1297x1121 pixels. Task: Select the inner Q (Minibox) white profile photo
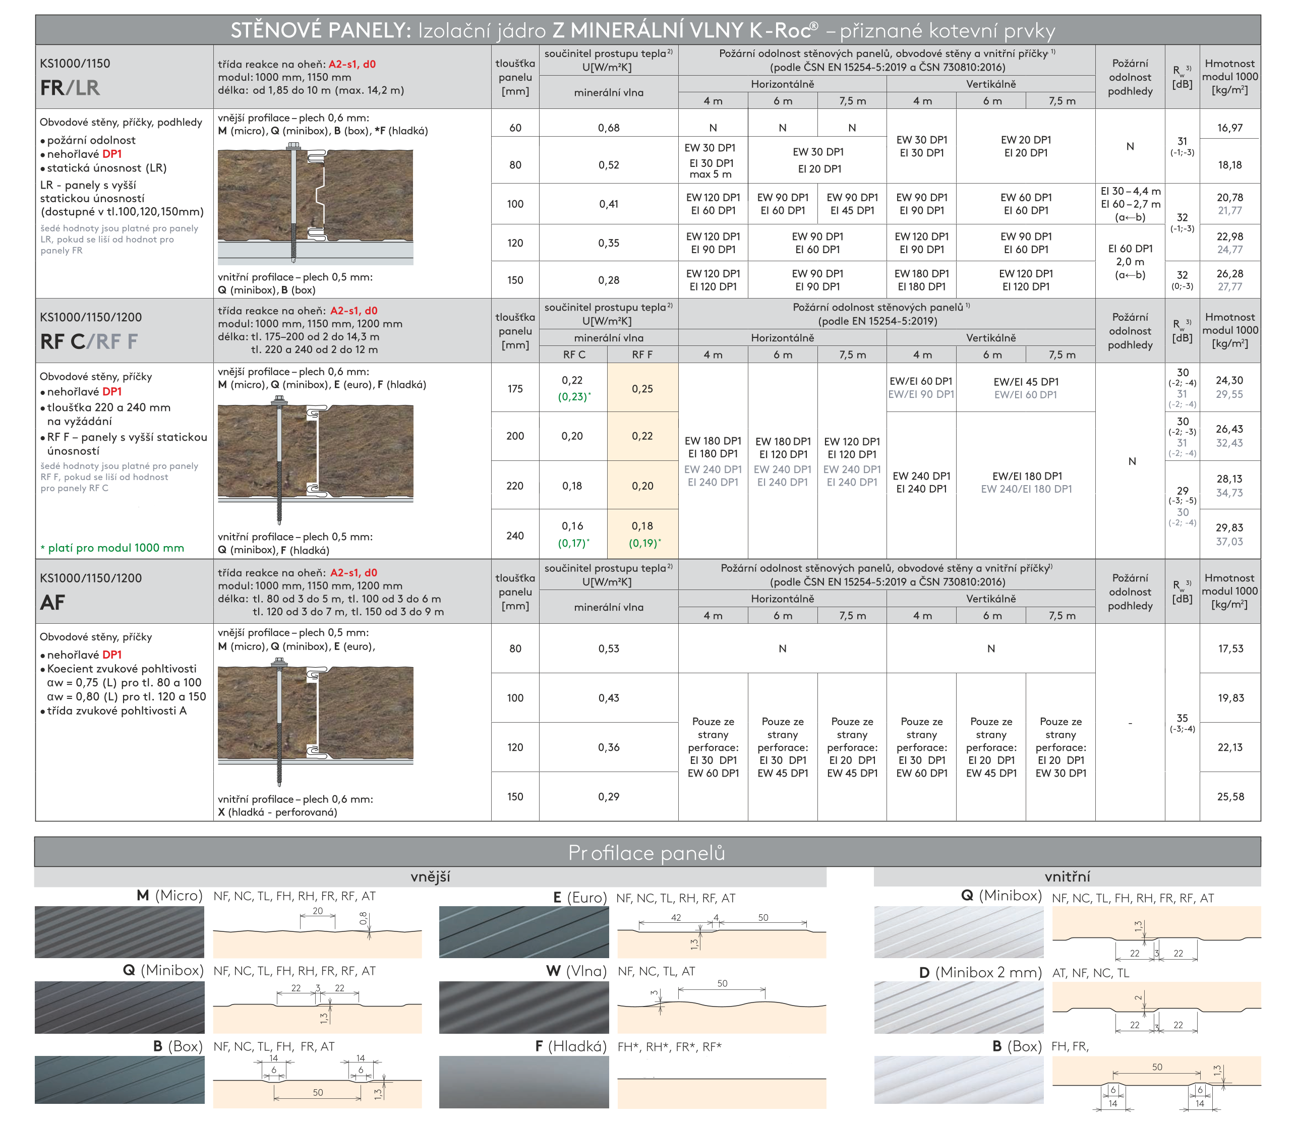click(959, 932)
